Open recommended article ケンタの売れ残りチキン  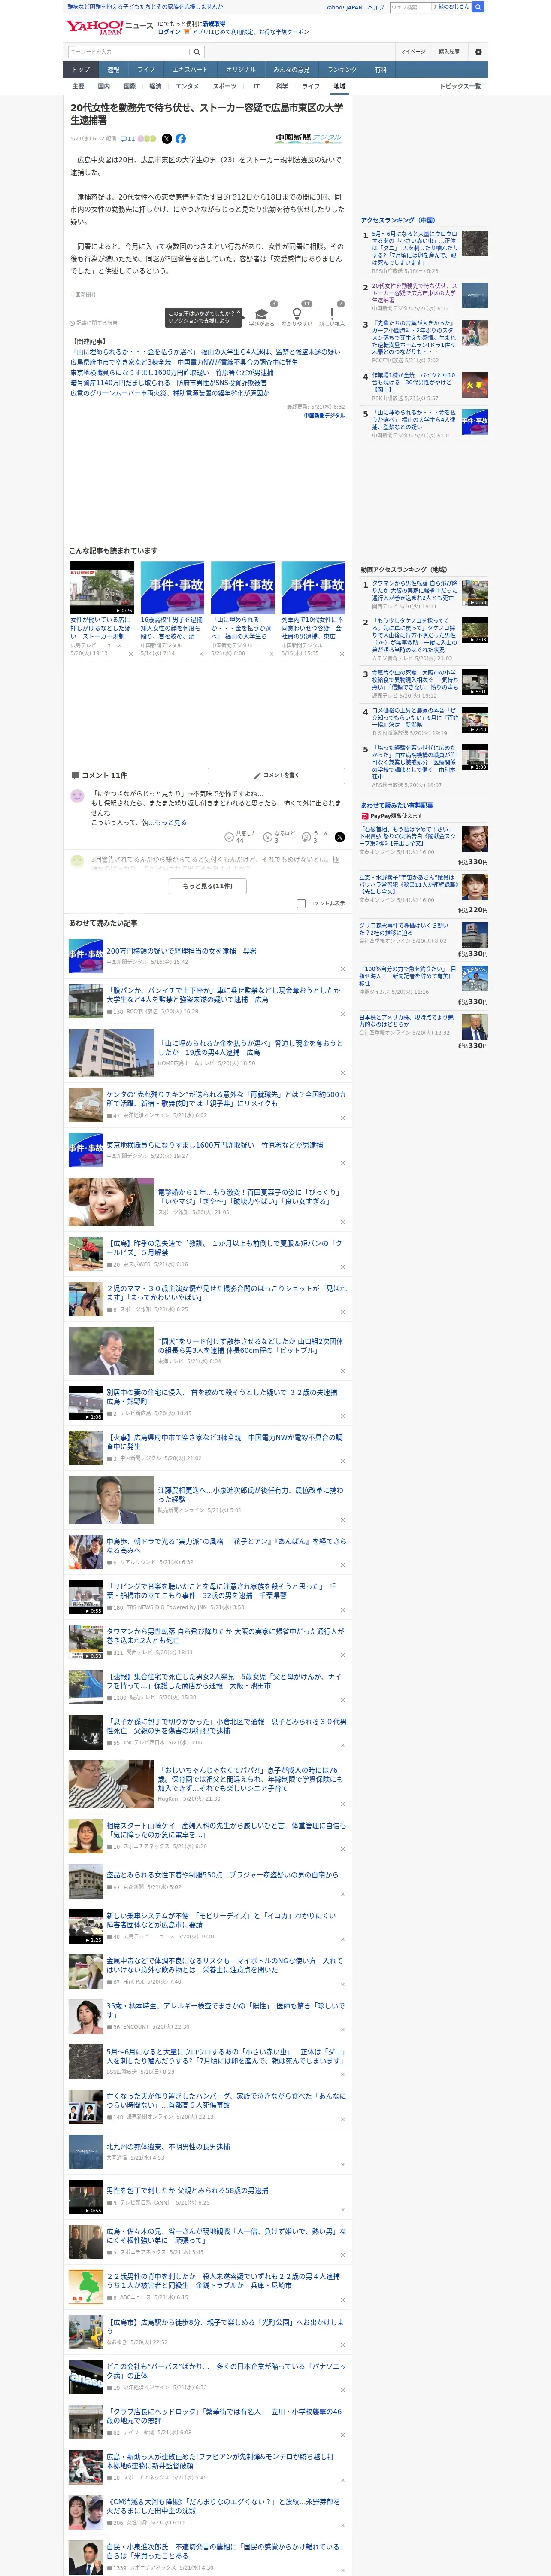point(226,1099)
